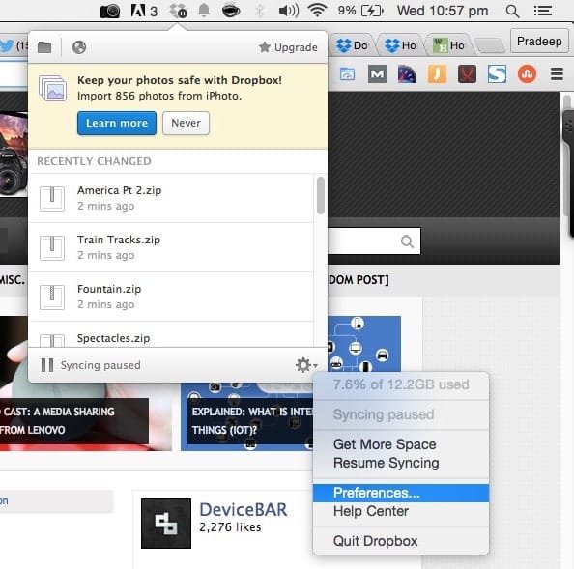Open Spectacles.zip file entry
Screen dimensions: 574x569
tap(171, 334)
